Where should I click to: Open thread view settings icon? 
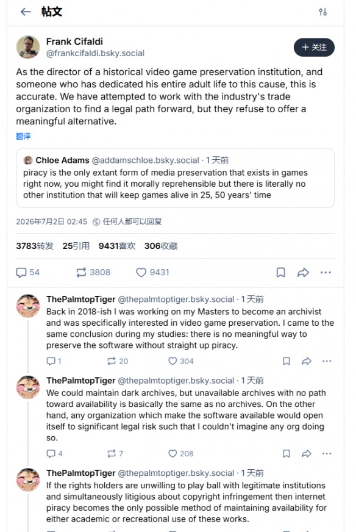pos(322,12)
